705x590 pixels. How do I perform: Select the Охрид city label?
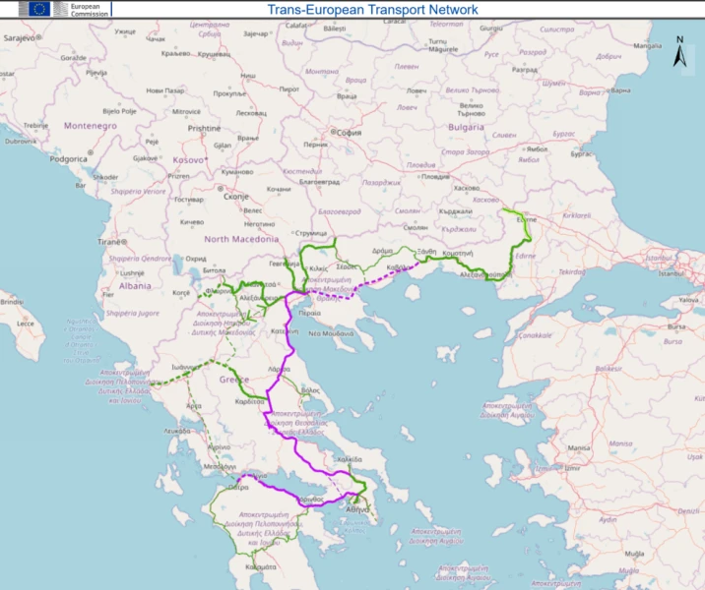(x=196, y=259)
